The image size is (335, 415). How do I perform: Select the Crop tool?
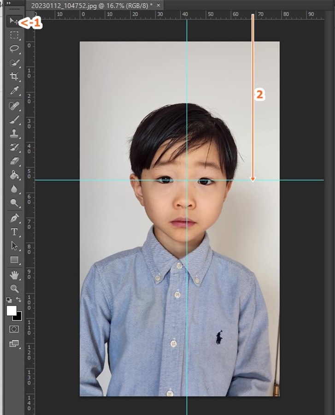coord(14,77)
